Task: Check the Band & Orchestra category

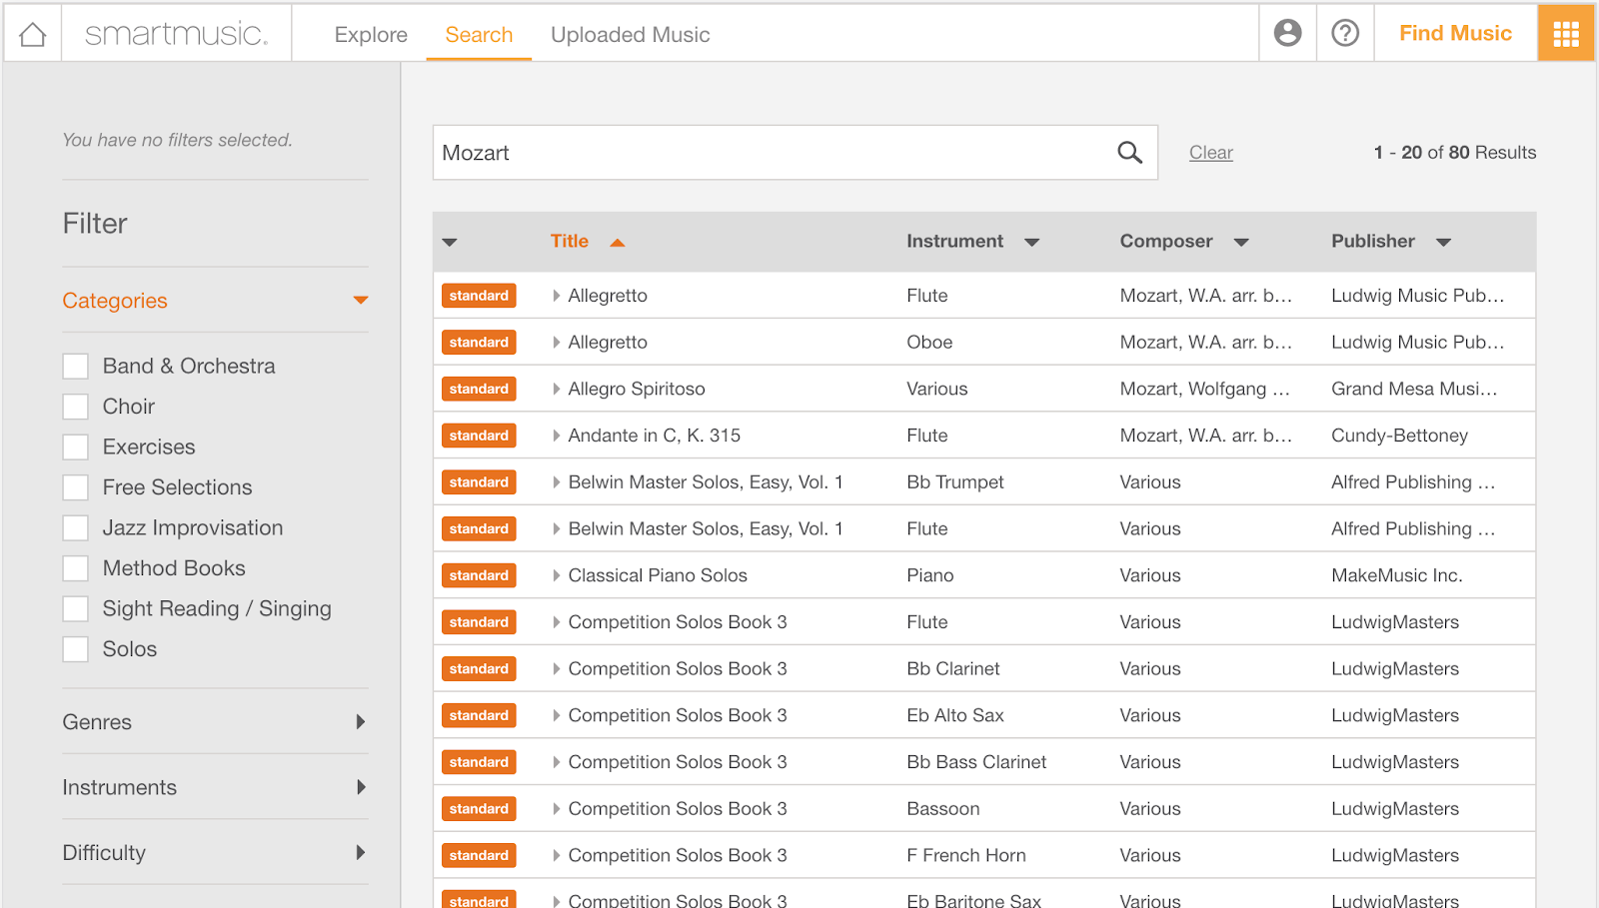Action: tap(75, 366)
